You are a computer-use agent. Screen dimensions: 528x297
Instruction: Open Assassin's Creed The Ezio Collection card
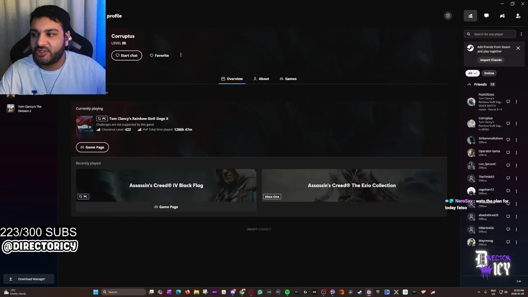click(x=352, y=185)
